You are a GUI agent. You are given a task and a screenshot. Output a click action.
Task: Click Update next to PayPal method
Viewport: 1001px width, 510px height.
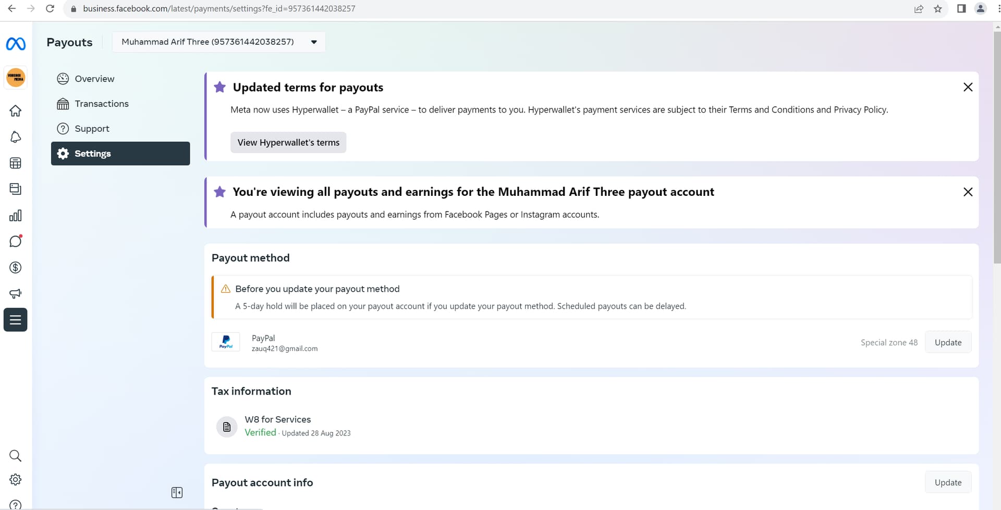pyautogui.click(x=948, y=342)
